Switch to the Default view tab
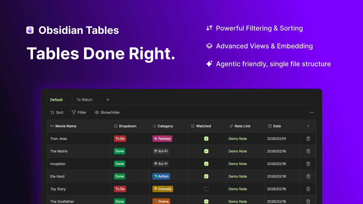This screenshot has width=363, height=204. point(59,100)
